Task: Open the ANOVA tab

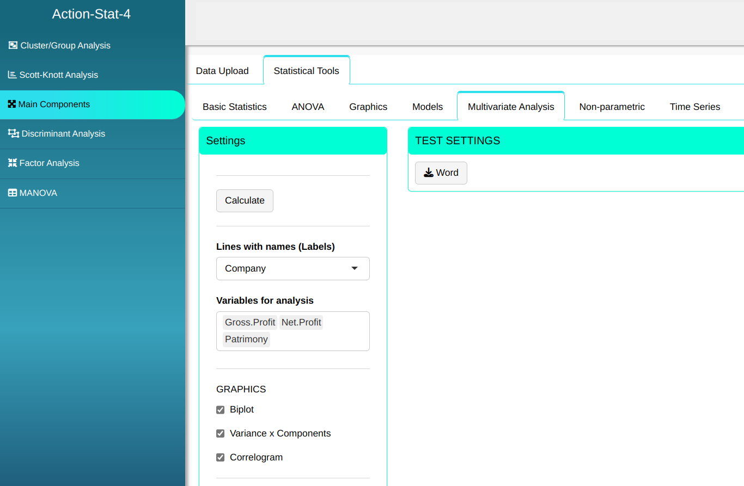Action: [308, 107]
